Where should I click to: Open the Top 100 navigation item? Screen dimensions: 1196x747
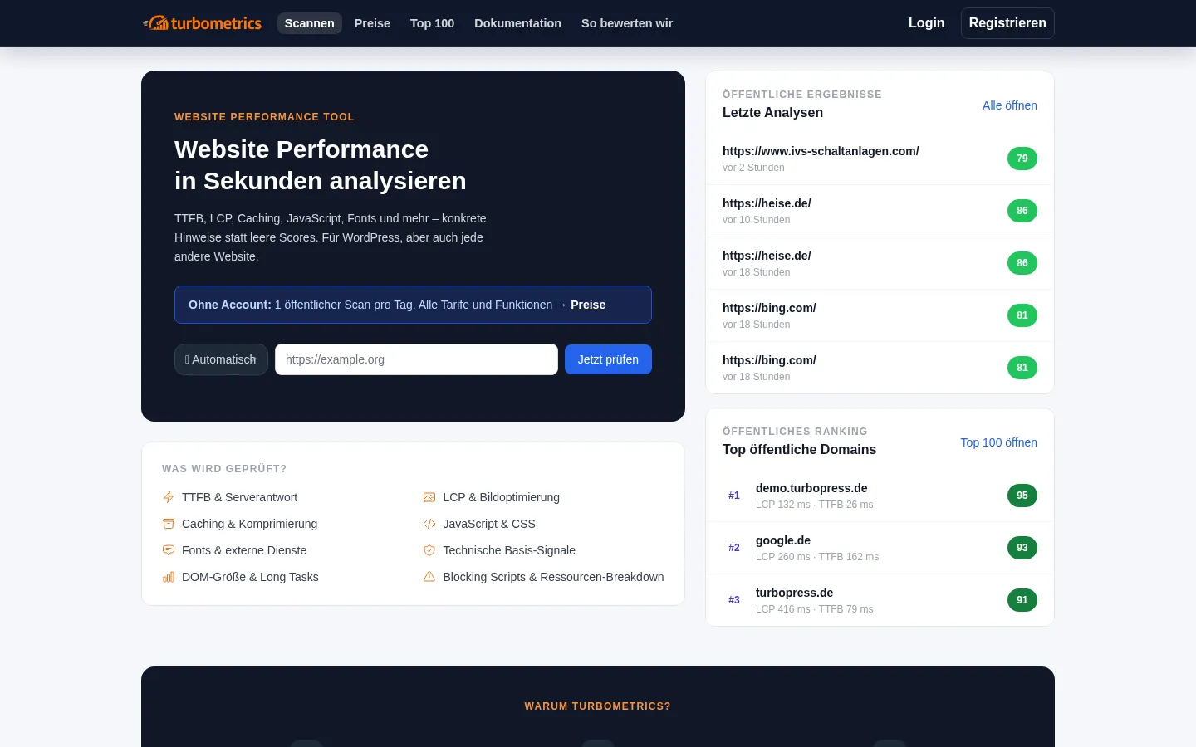pos(432,23)
